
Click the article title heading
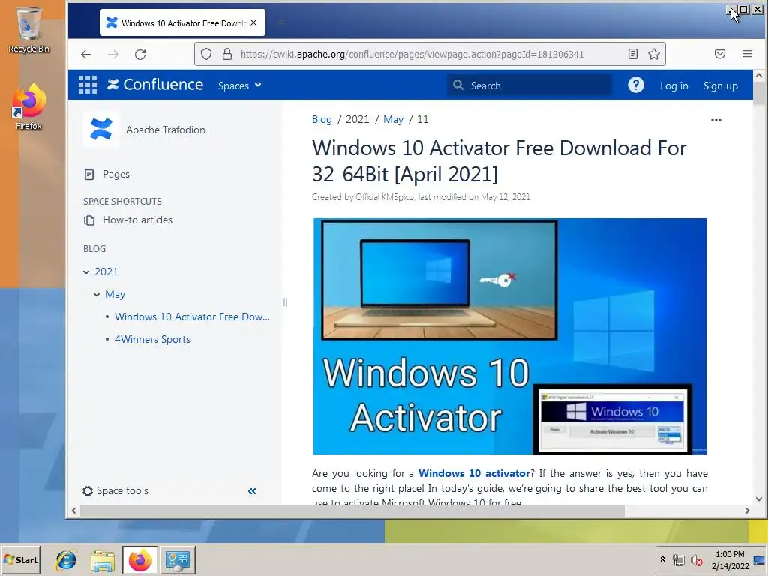pos(499,161)
